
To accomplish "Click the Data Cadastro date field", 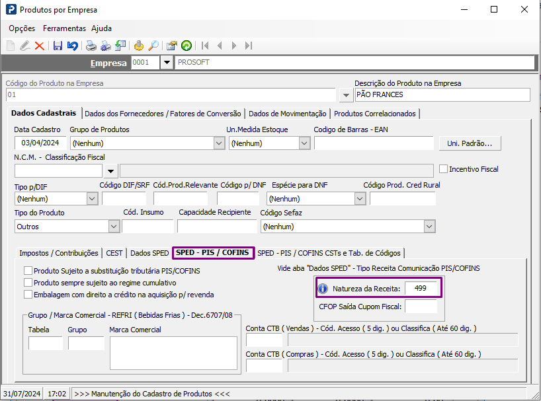I will pyautogui.click(x=40, y=143).
